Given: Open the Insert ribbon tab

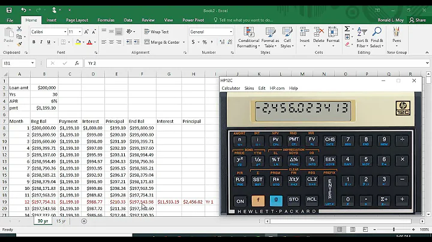Looking at the screenshot, I should 51,20.
